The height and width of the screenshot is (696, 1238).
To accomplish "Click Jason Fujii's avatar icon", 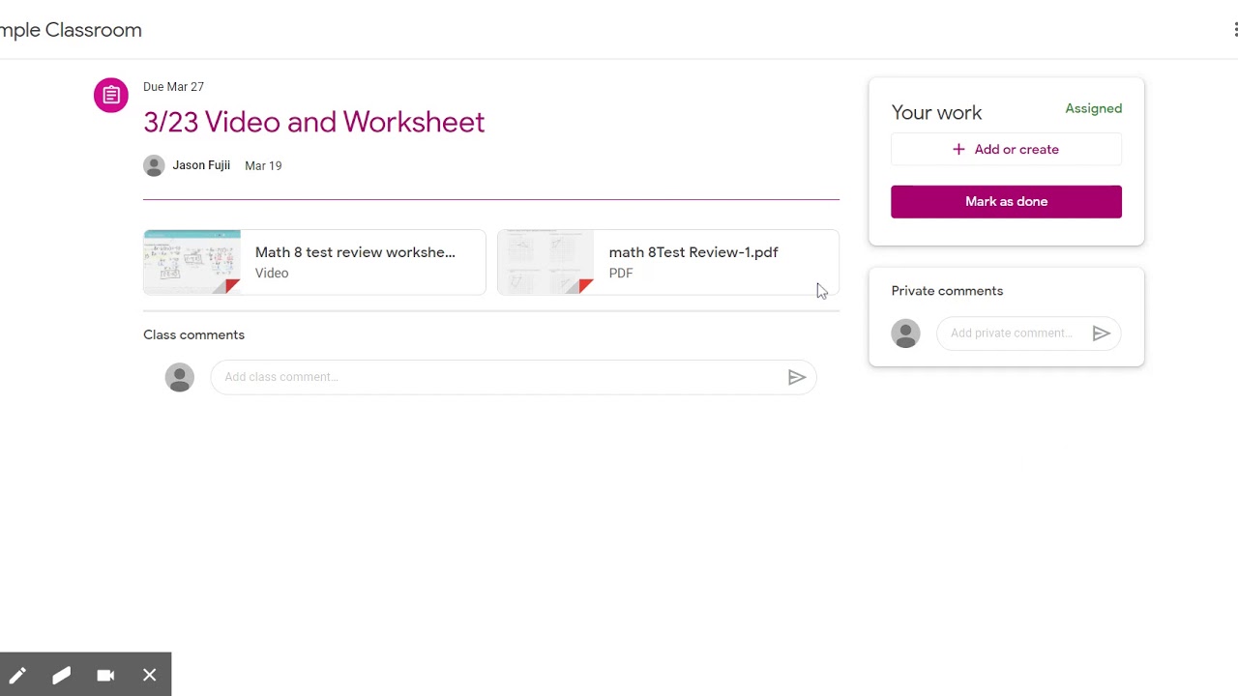I will coord(154,165).
